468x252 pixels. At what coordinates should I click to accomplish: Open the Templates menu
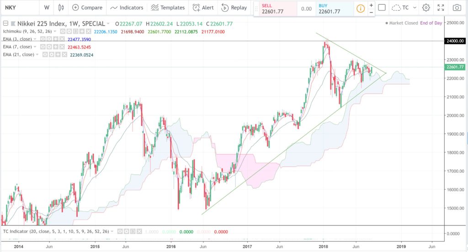pos(168,8)
